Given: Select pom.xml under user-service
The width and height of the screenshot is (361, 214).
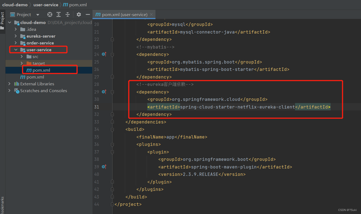Looking at the screenshot, I should tap(49, 70).
